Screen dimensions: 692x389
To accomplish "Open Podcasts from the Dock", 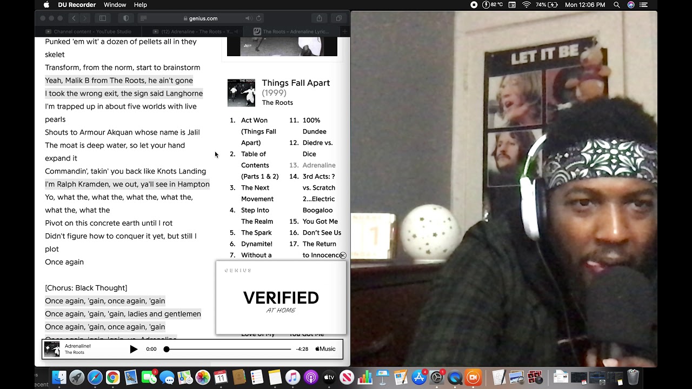I will (x=311, y=377).
